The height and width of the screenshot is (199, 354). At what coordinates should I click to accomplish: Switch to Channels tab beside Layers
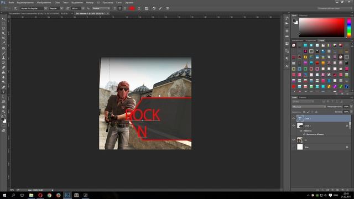click(x=303, y=97)
